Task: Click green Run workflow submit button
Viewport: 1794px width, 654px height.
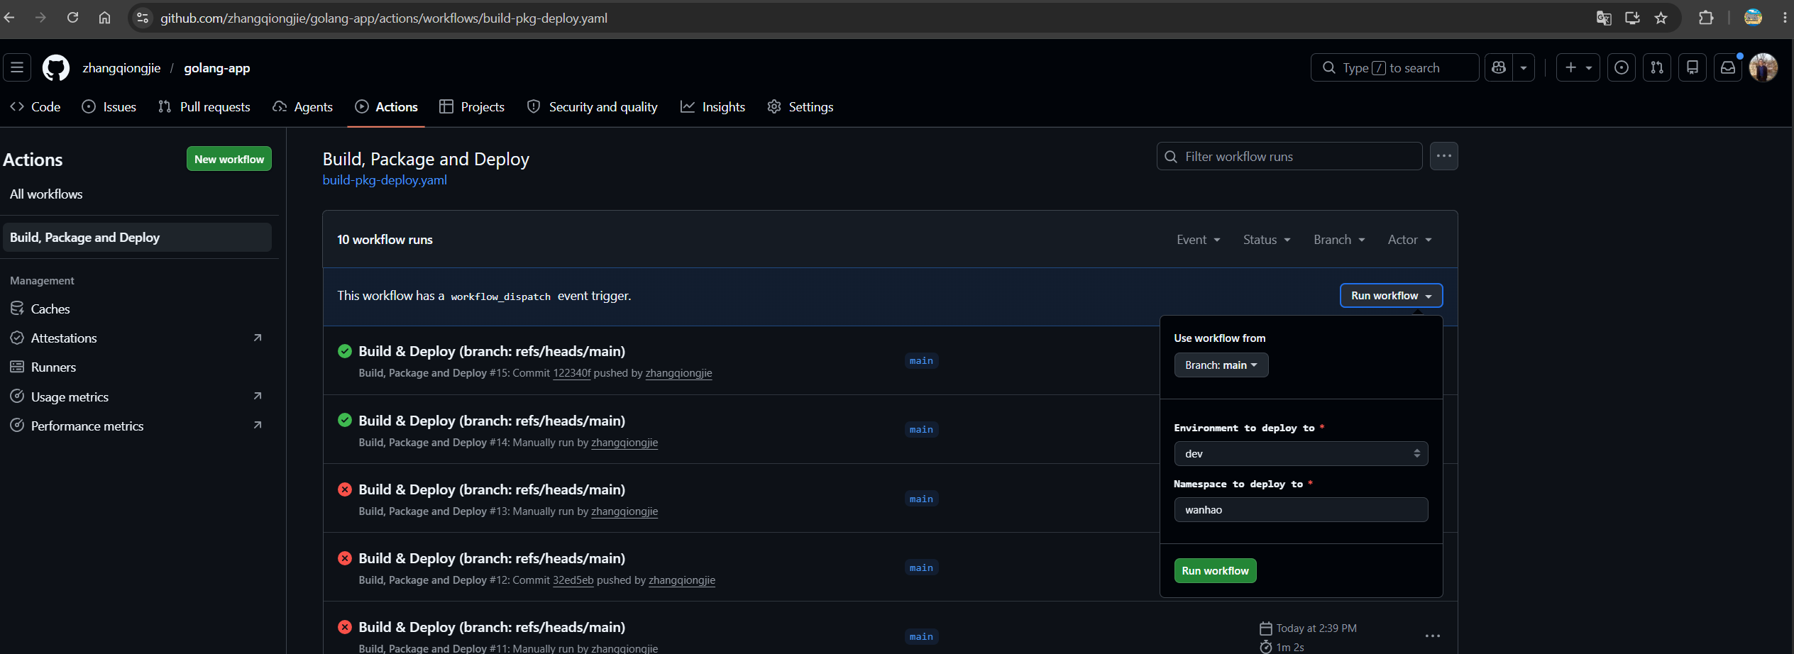Action: coord(1215,571)
